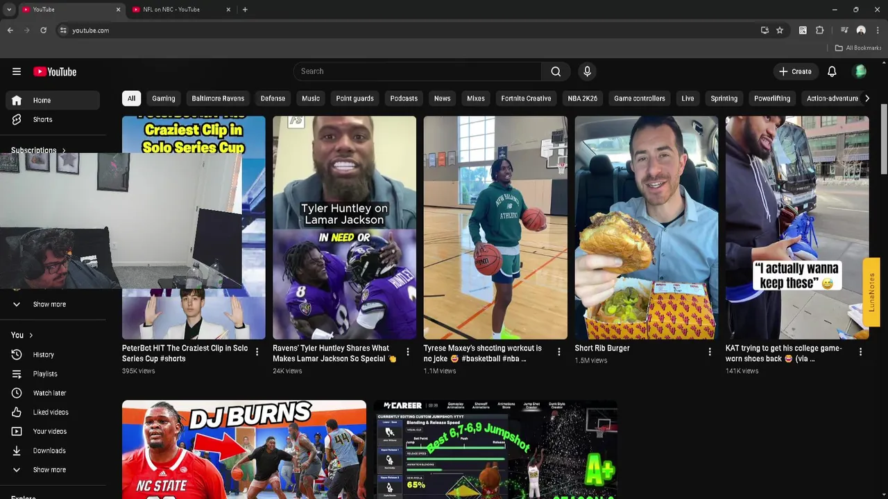Click the Downloads arrow icon
Screen dimensions: 888x499
pos(17,450)
